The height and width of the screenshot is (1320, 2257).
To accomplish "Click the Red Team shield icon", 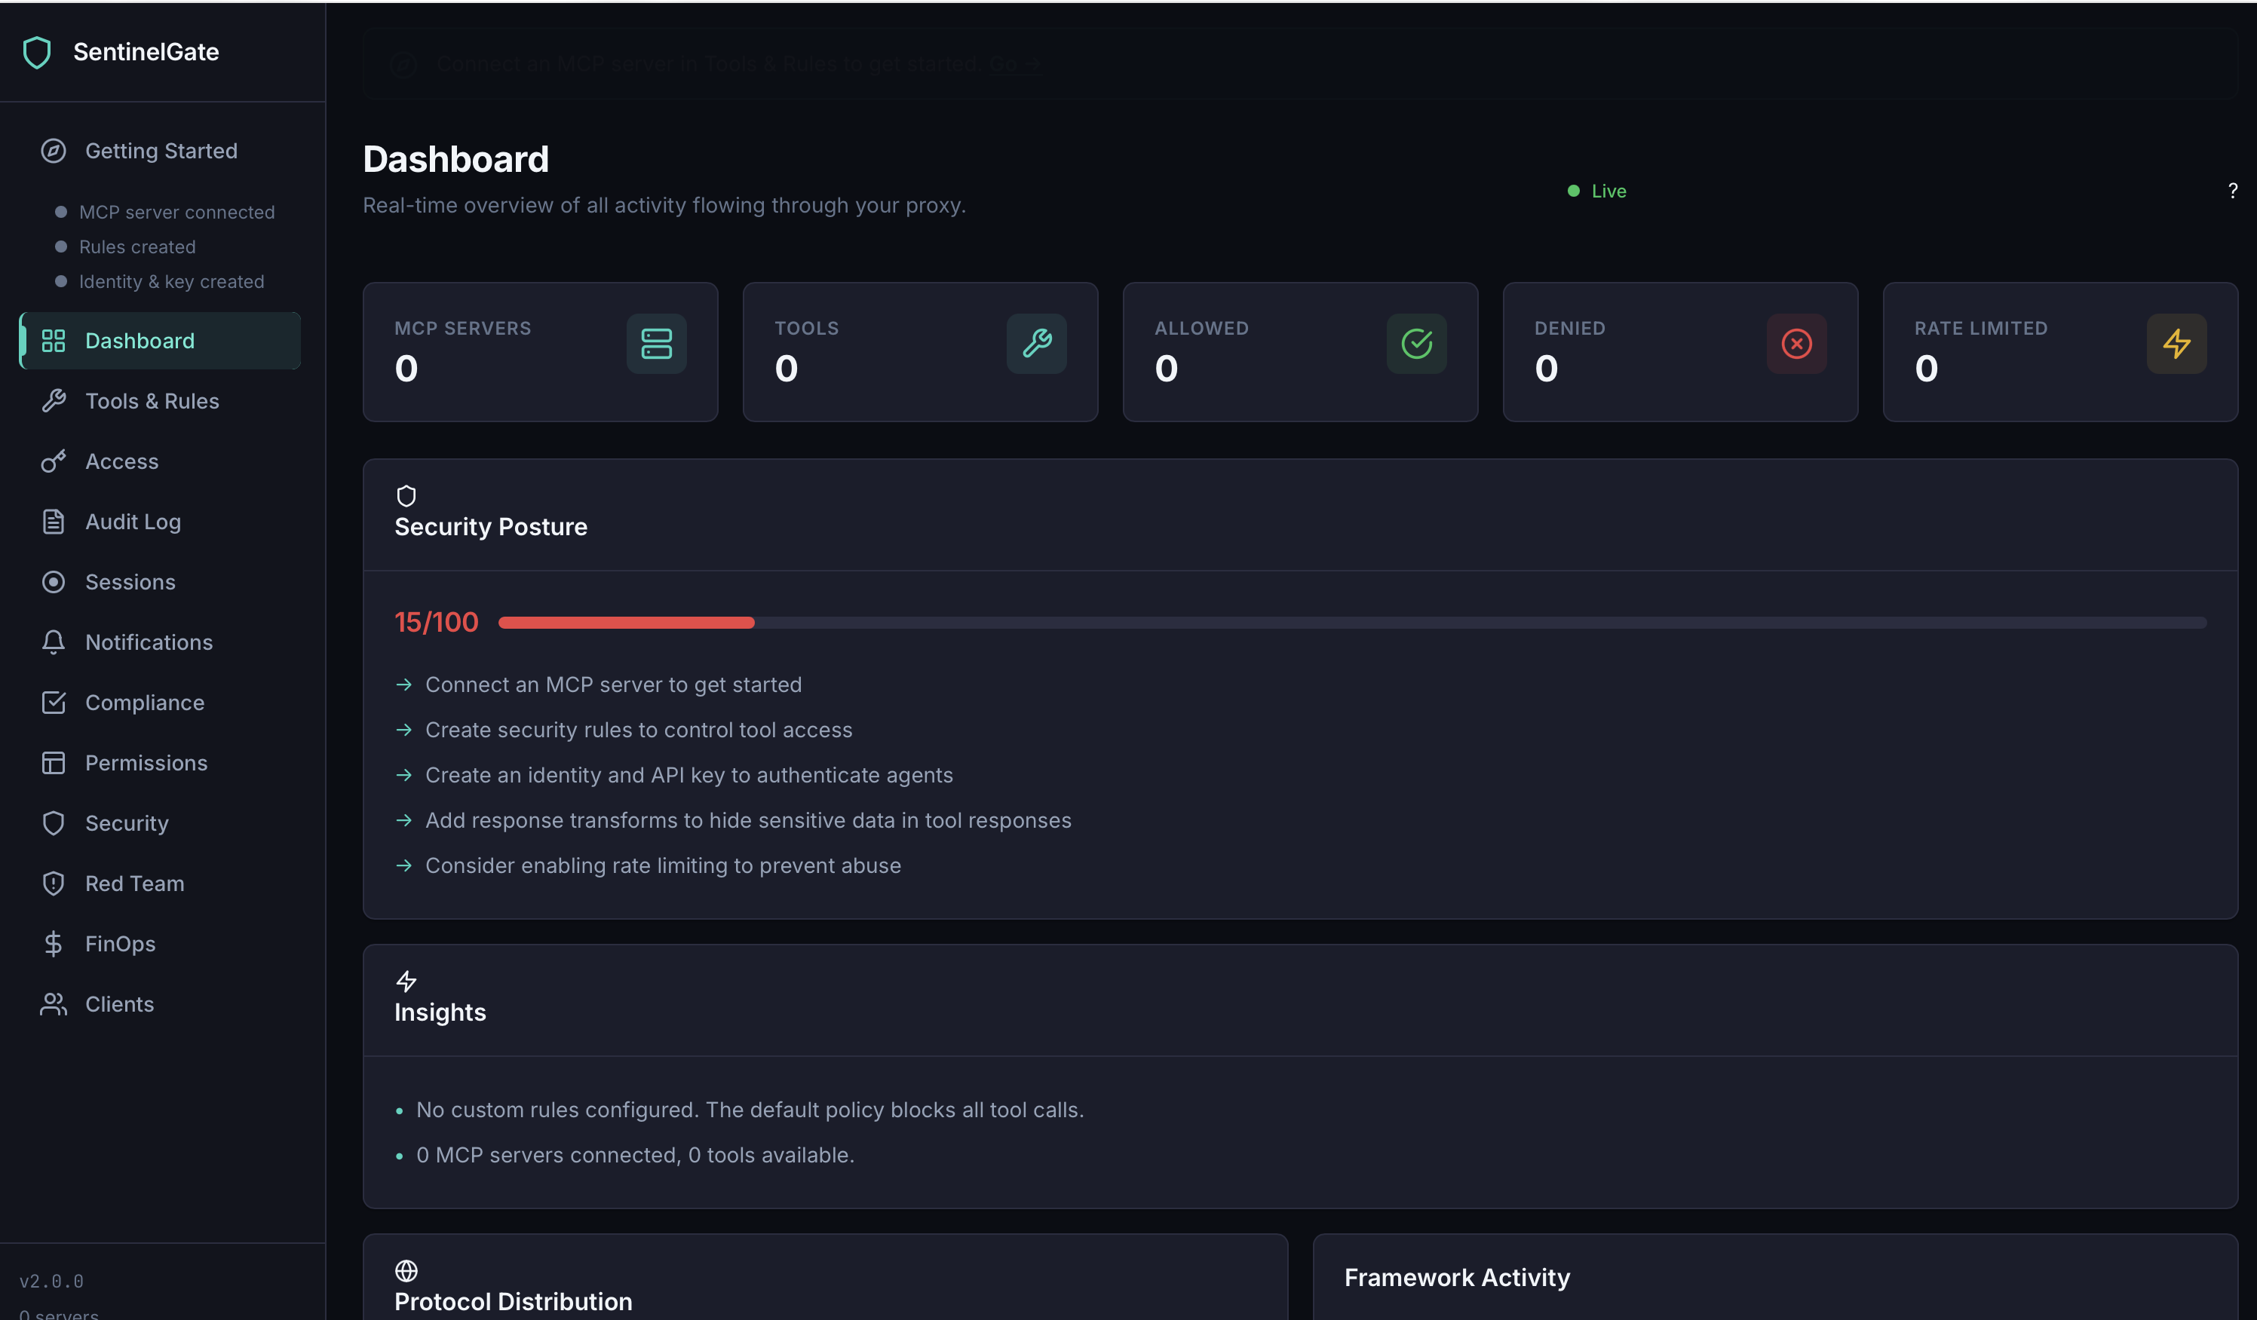I will pos(54,884).
